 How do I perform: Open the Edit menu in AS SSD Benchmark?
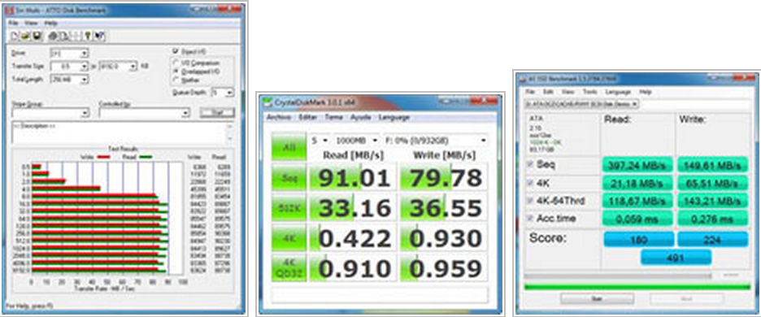click(x=549, y=92)
